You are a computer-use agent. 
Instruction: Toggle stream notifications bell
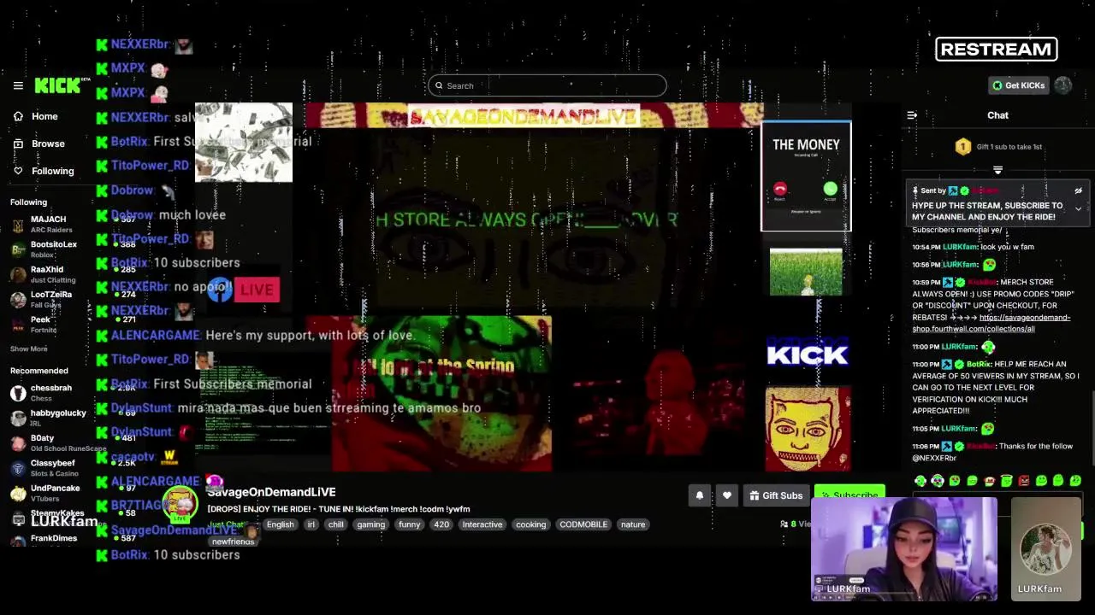pos(700,495)
